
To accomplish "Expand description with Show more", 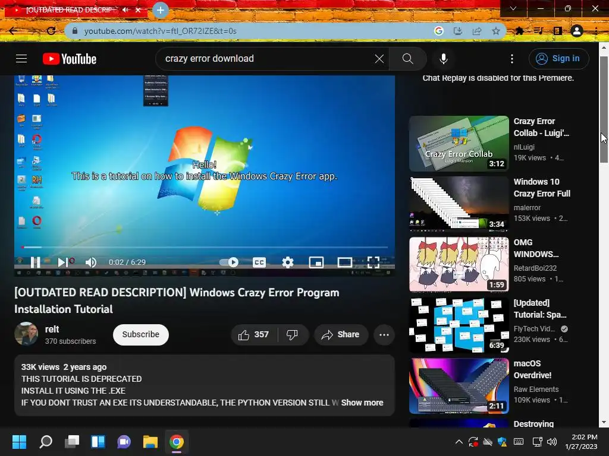I will click(362, 403).
